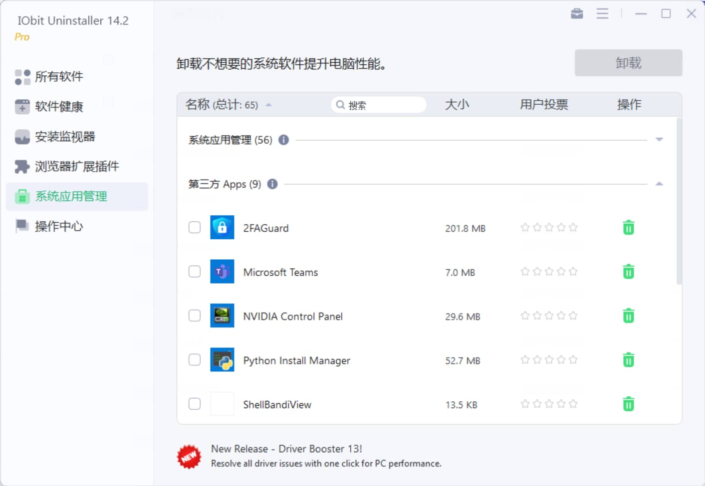This screenshot has width=705, height=486.
Task: Open the hamburger menu in title bar
Action: point(602,13)
